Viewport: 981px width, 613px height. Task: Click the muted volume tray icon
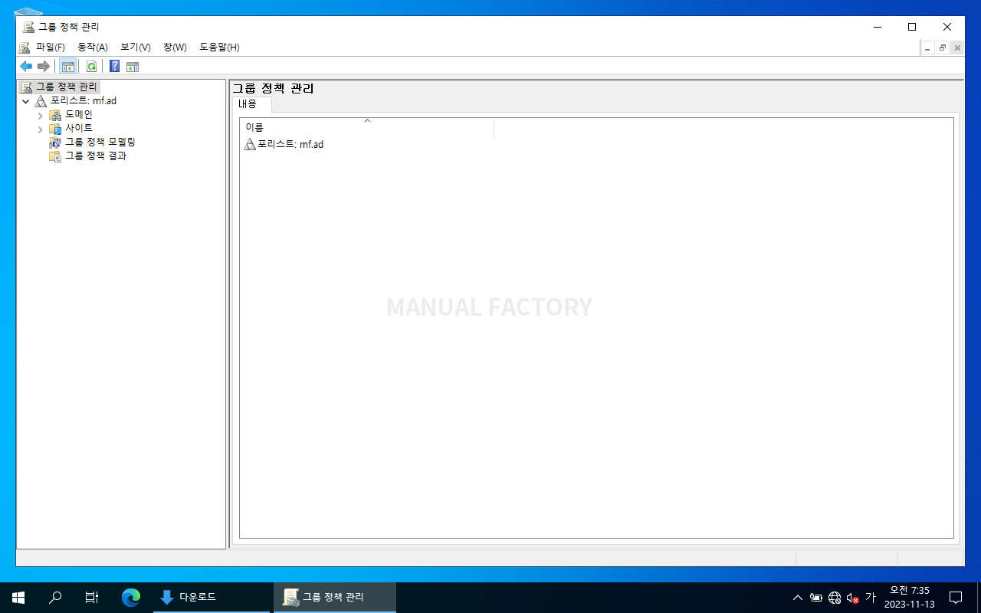[852, 598]
